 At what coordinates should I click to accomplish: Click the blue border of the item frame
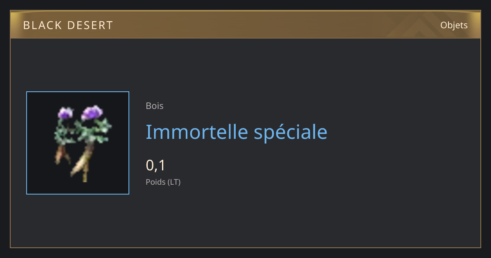click(x=27, y=143)
